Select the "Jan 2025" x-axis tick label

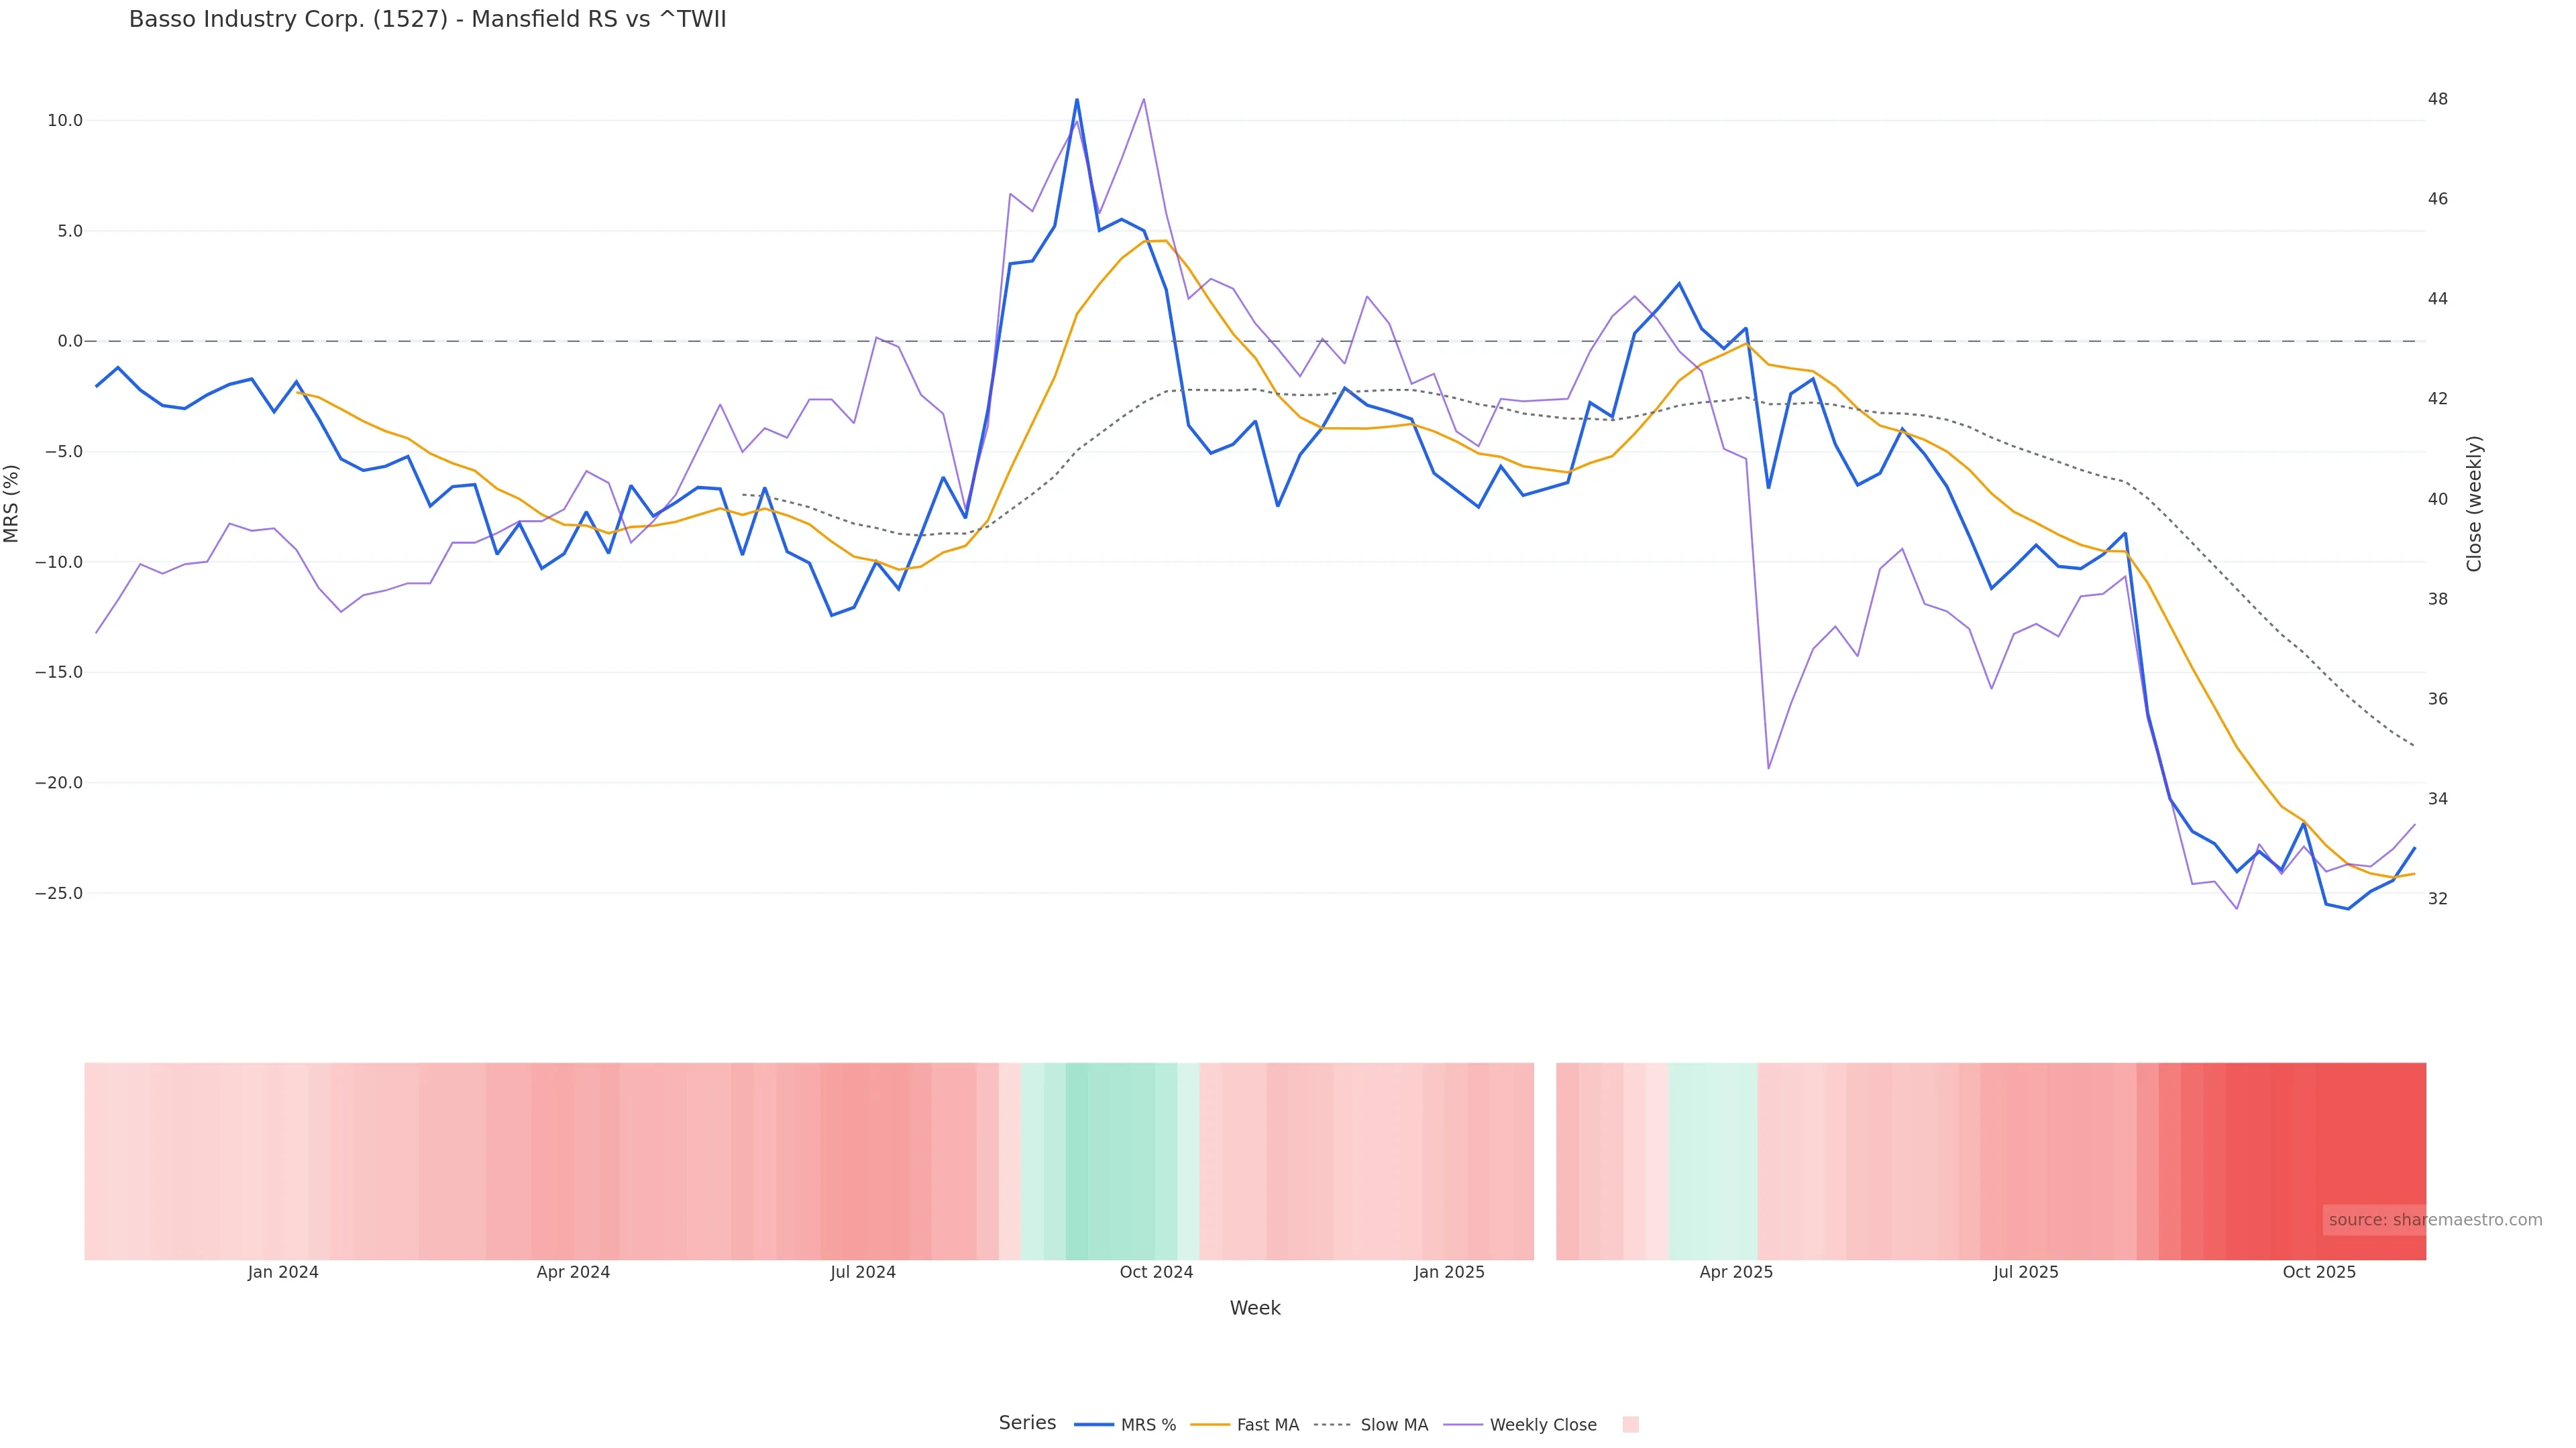1449,1272
